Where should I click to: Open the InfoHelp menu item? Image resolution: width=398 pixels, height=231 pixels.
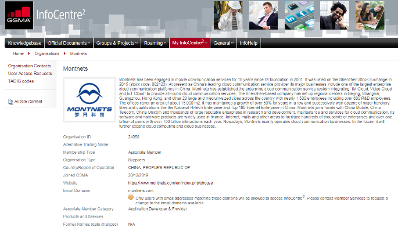pos(249,43)
